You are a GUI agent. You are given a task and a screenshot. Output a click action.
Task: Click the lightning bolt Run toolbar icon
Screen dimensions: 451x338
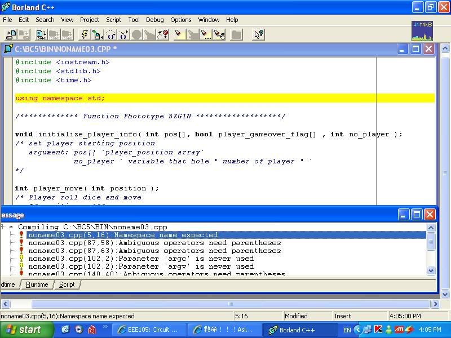(84, 35)
